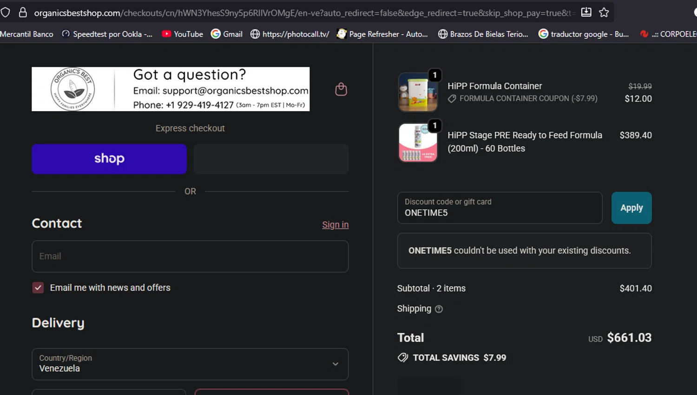The width and height of the screenshot is (697, 395).
Task: Click the blank express checkout button beside Shop
Action: click(271, 159)
